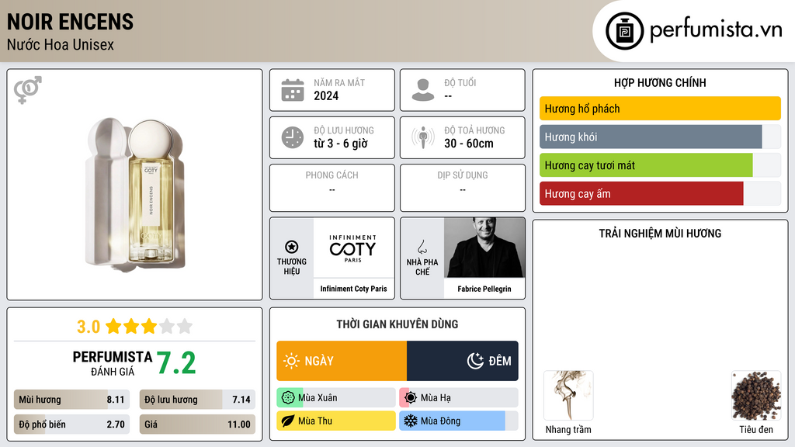Click the Trải nghiệm mùi hương heading
Screen dimensions: 795x447
click(660, 234)
